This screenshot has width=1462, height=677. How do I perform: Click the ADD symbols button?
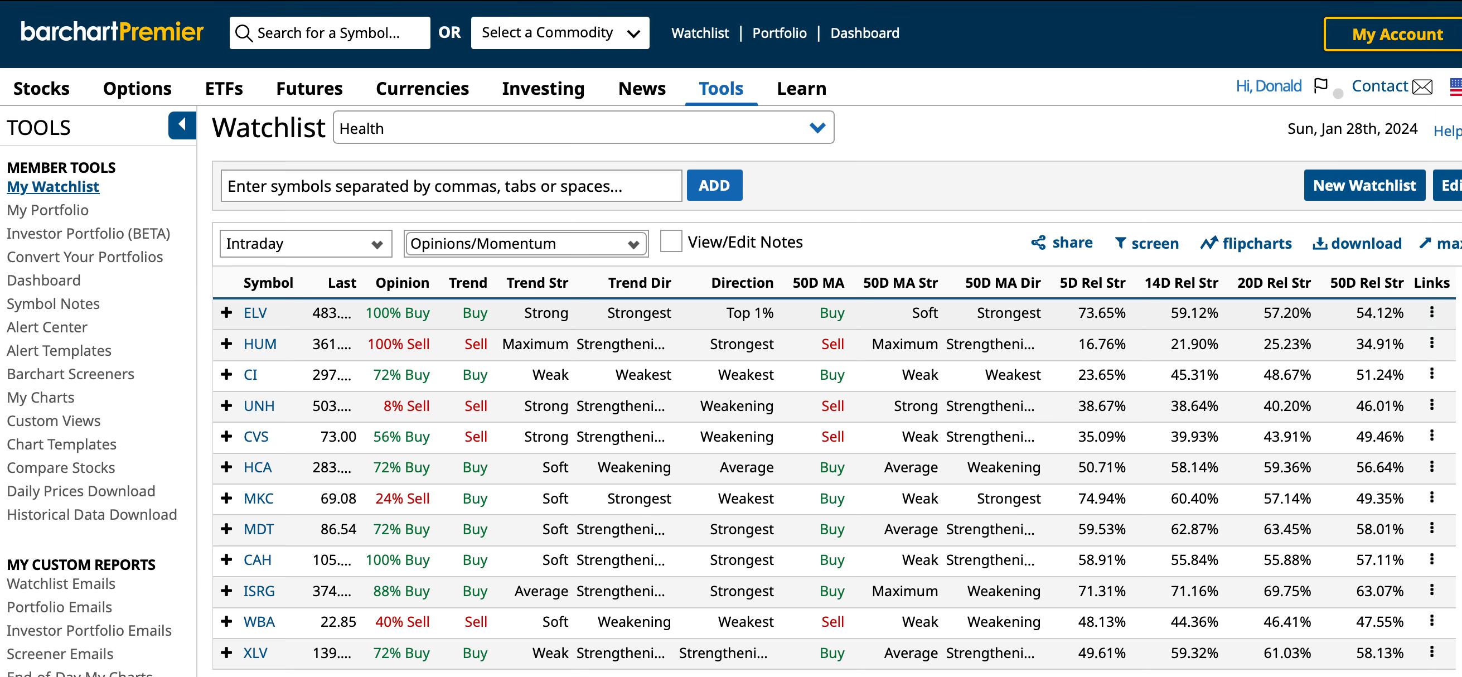(x=714, y=186)
